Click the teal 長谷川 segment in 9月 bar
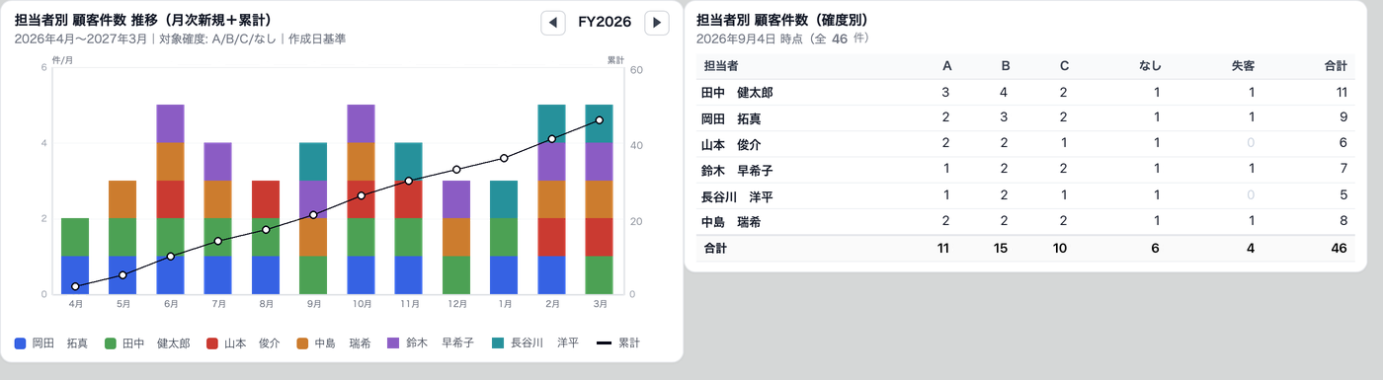1383x380 pixels. 313,162
